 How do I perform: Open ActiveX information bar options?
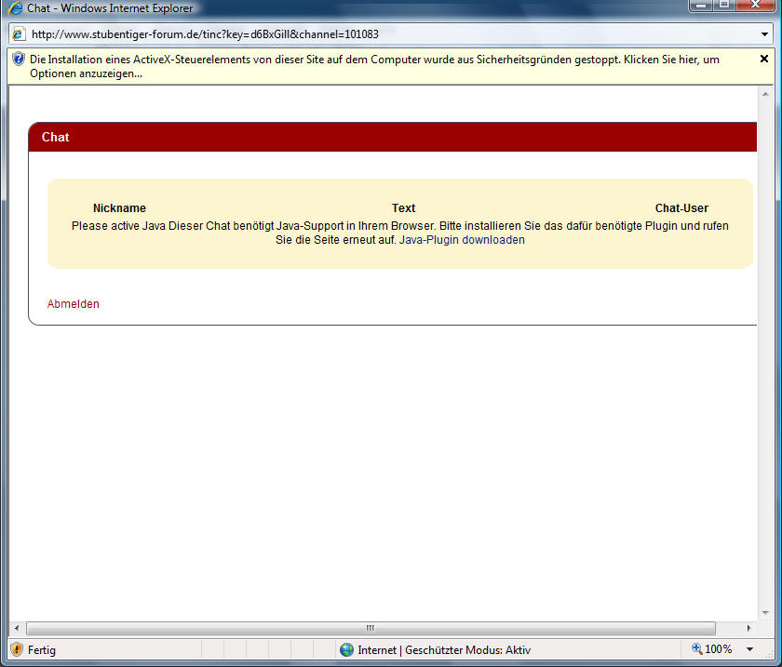click(x=372, y=65)
